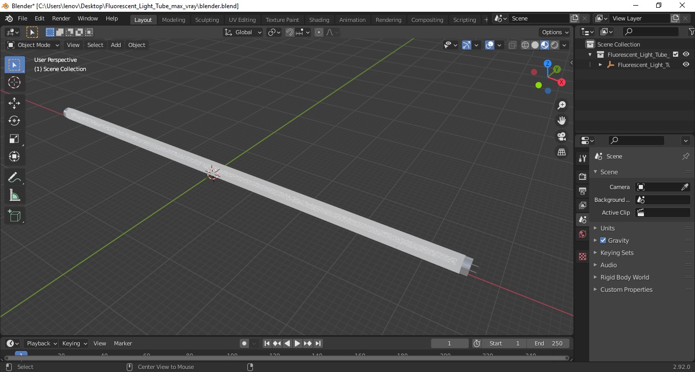Open the Texture properties tab
The image size is (695, 372).
[x=583, y=257]
